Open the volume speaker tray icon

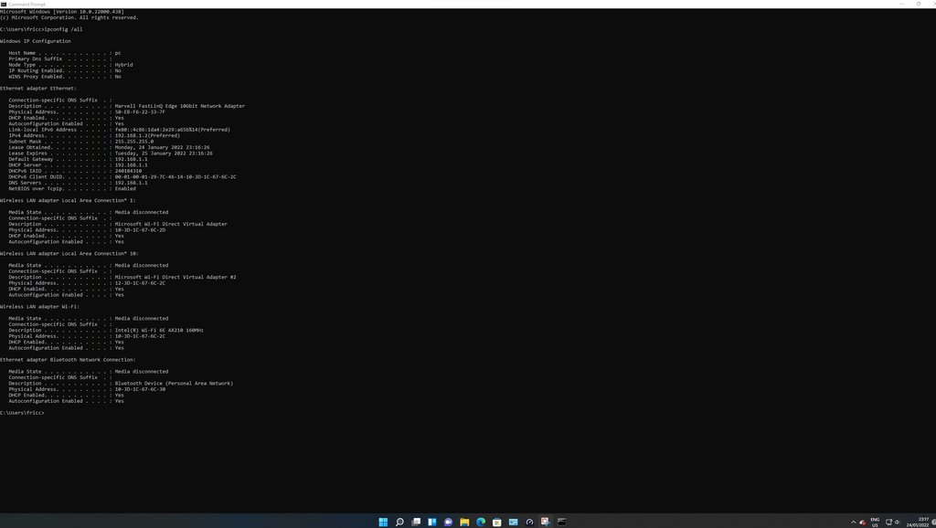coord(898,522)
